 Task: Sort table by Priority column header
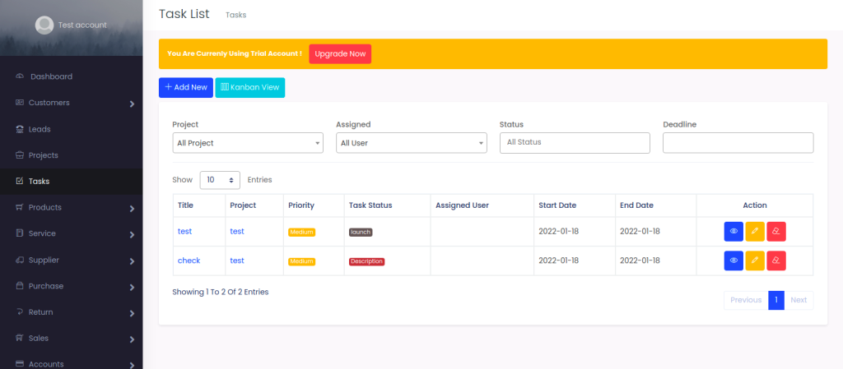coord(301,205)
